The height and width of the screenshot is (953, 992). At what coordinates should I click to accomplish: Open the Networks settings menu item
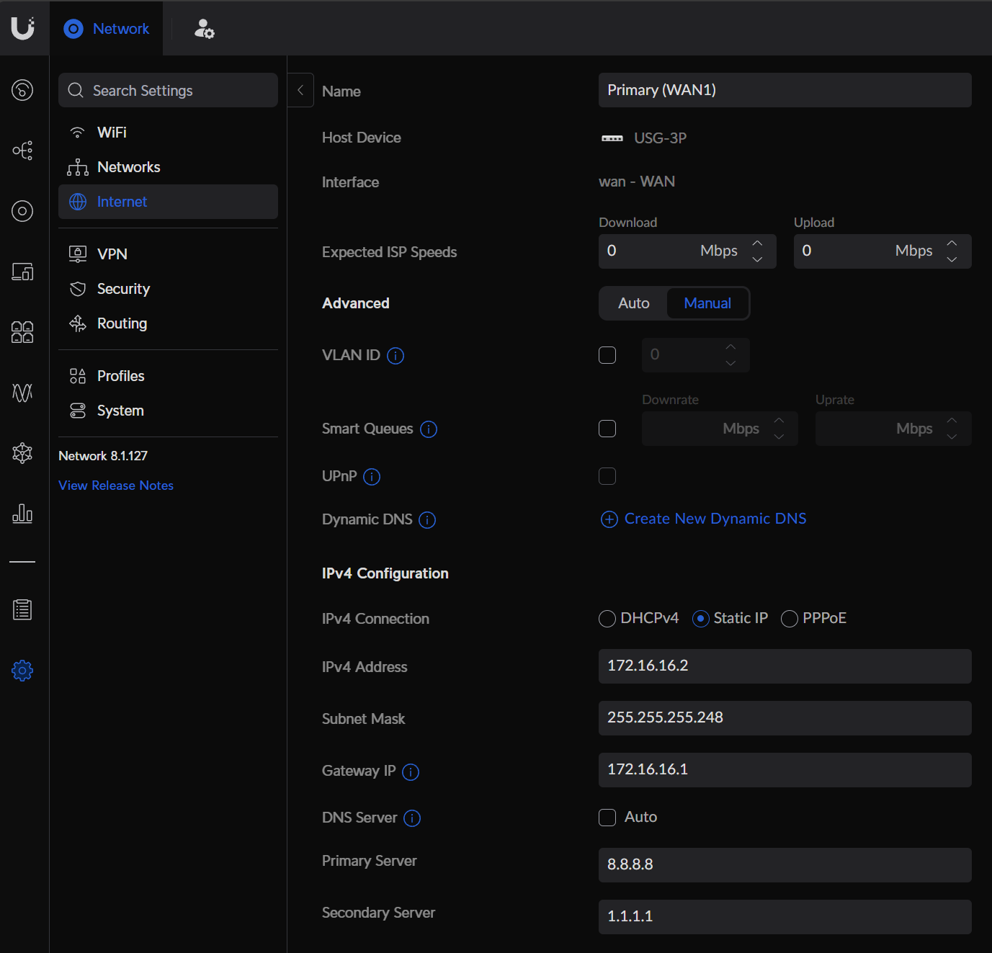point(168,167)
